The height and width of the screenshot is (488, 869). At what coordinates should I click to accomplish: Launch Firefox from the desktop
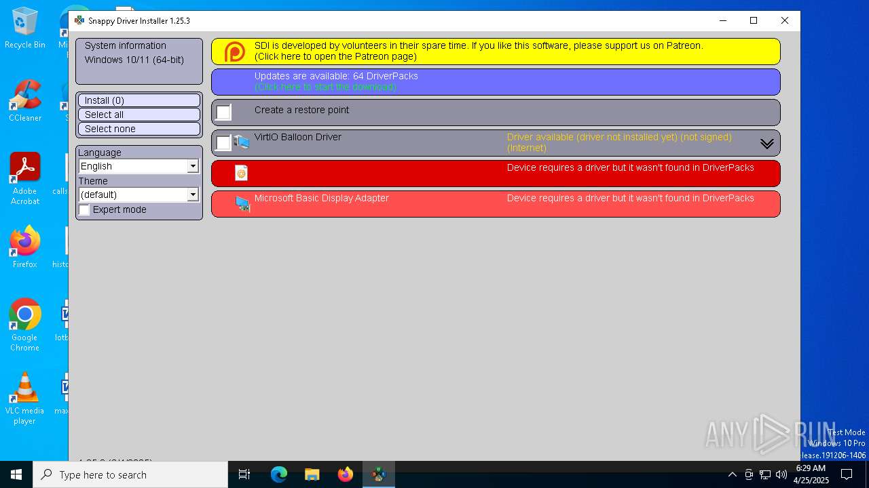click(x=25, y=247)
